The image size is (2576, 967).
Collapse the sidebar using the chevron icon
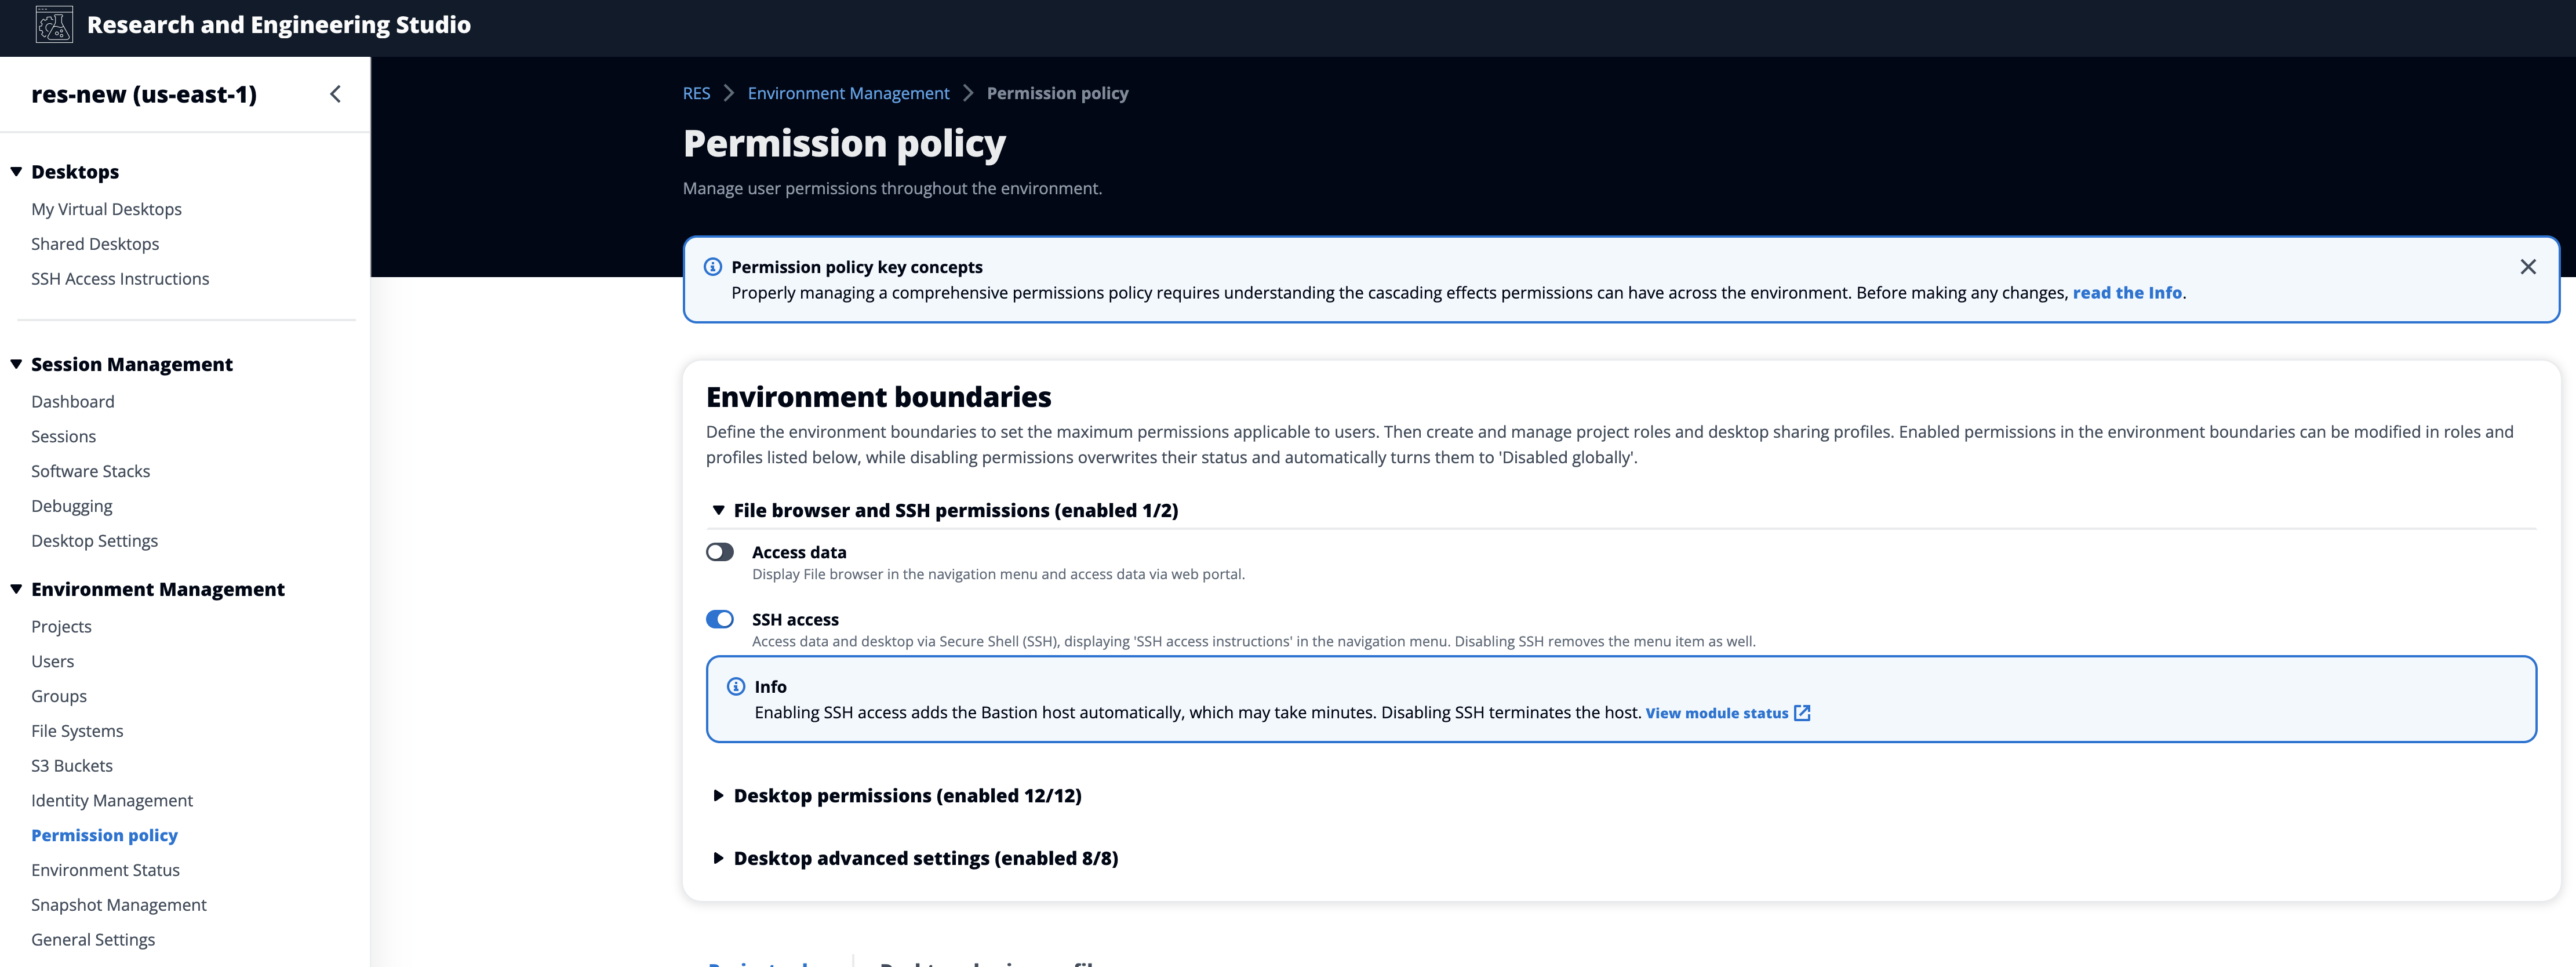click(335, 93)
